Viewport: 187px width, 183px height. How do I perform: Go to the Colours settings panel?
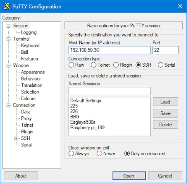28,99
